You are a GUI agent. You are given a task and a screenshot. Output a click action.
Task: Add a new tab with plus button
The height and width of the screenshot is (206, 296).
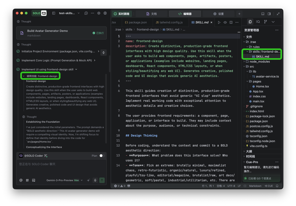[x=239, y=14]
